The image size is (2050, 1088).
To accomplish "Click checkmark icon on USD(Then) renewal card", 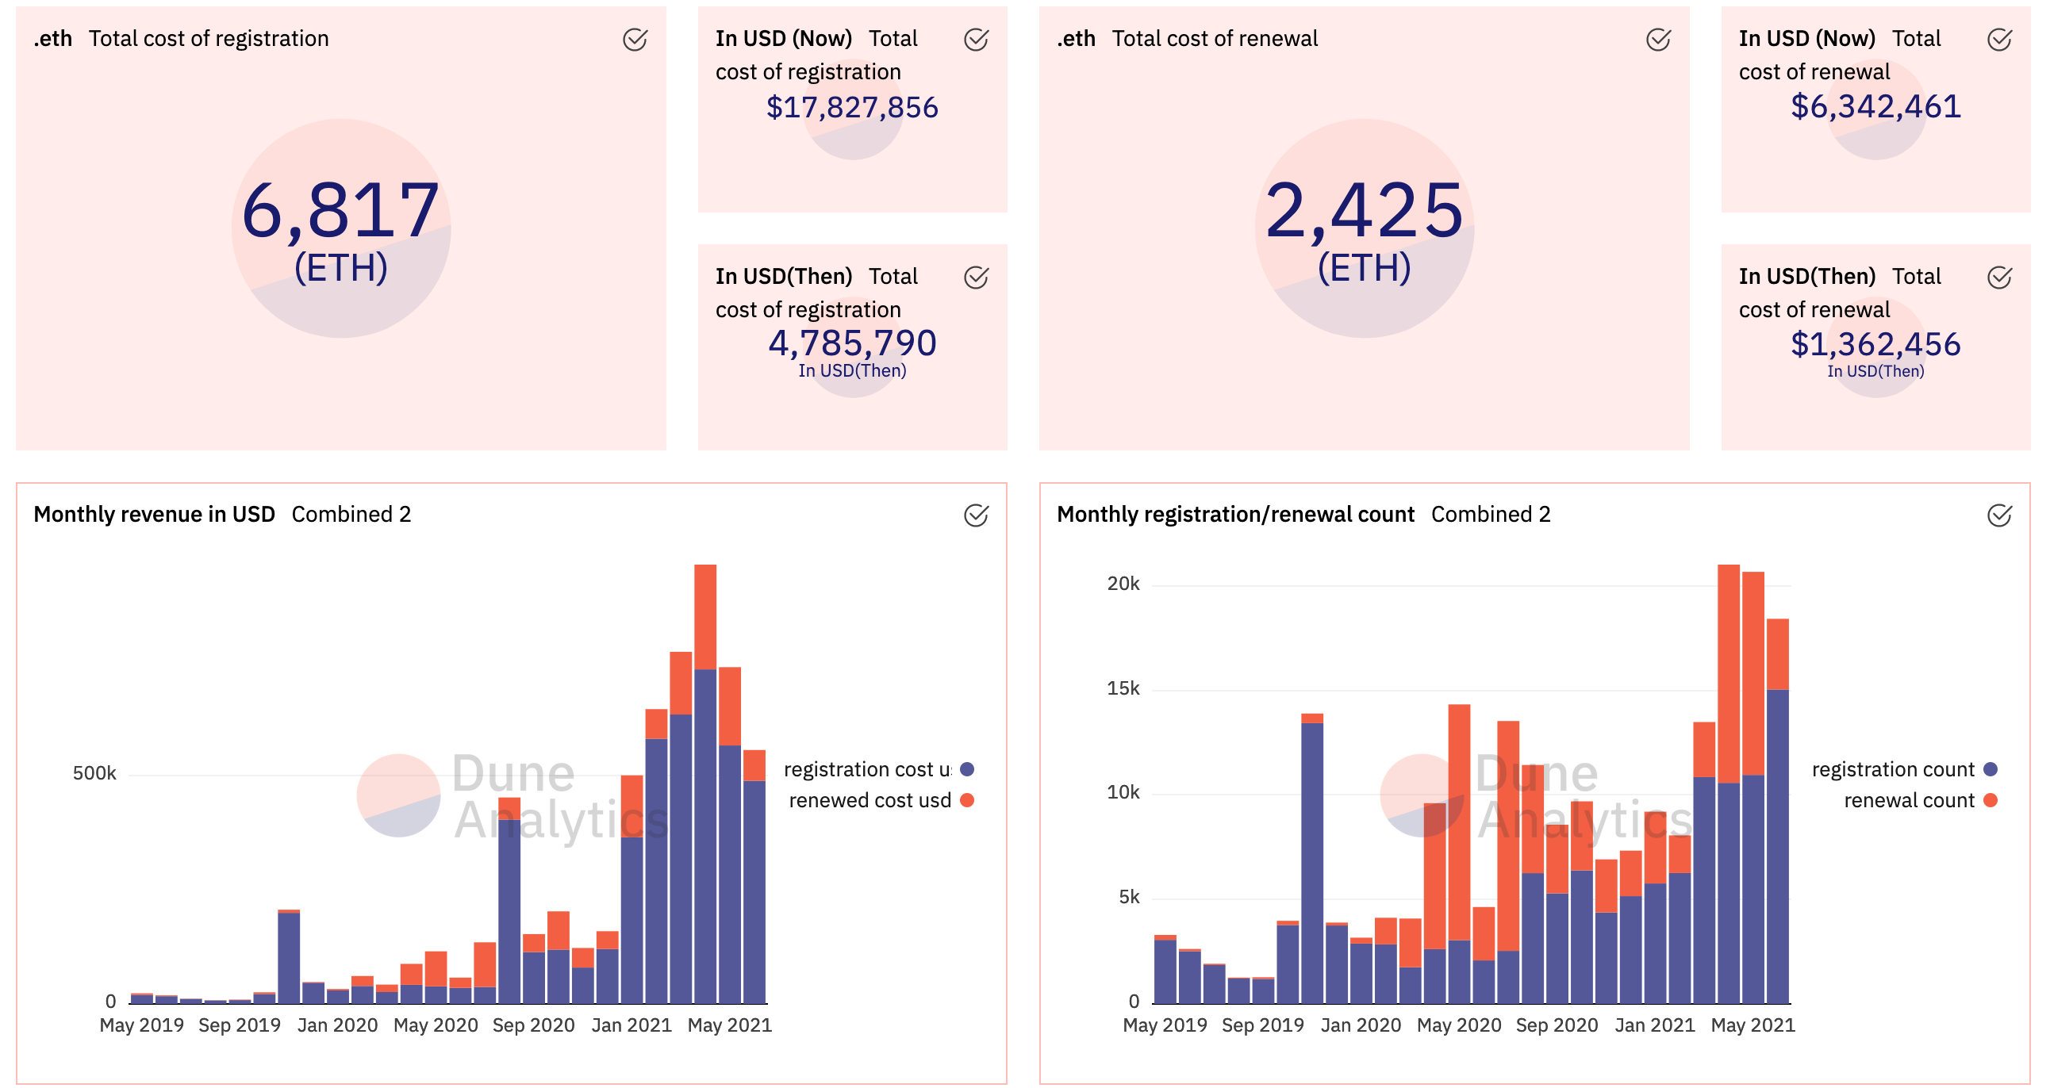I will [1999, 277].
